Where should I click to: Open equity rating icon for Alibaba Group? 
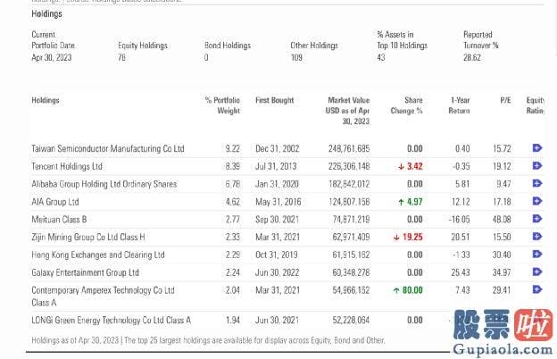[537, 183]
